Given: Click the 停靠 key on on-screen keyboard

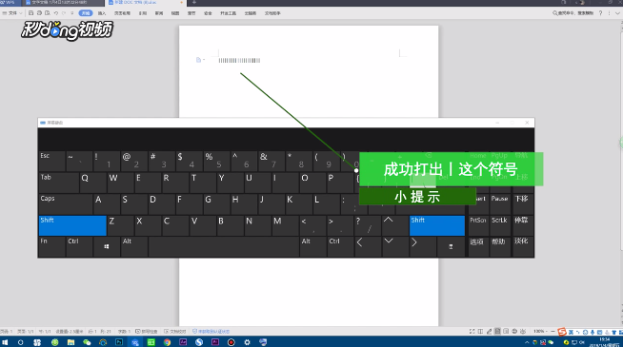Looking at the screenshot, I should pyautogui.click(x=522, y=225).
